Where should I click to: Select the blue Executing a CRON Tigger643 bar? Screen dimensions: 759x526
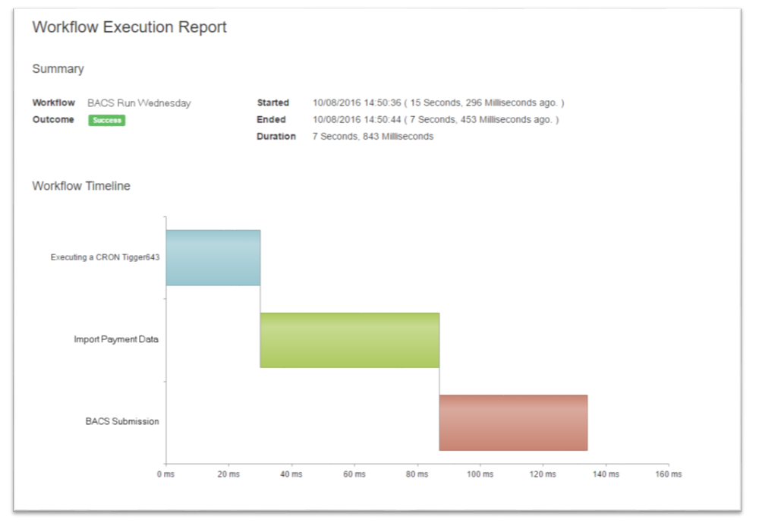point(213,257)
